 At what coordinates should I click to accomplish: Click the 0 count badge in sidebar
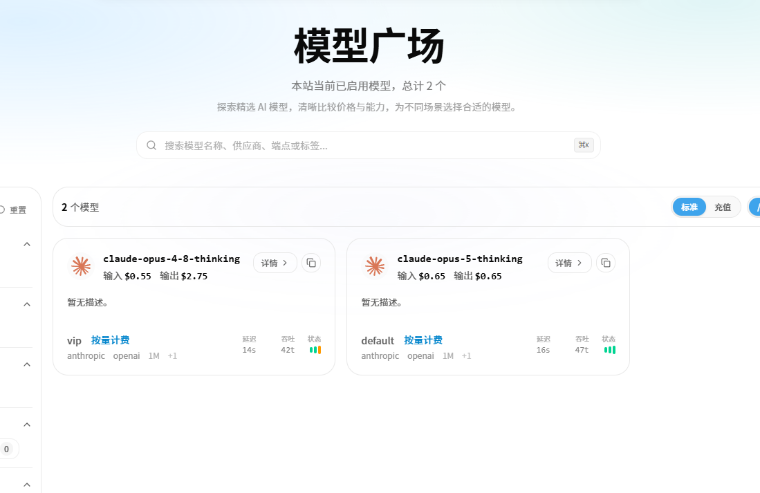point(7,449)
